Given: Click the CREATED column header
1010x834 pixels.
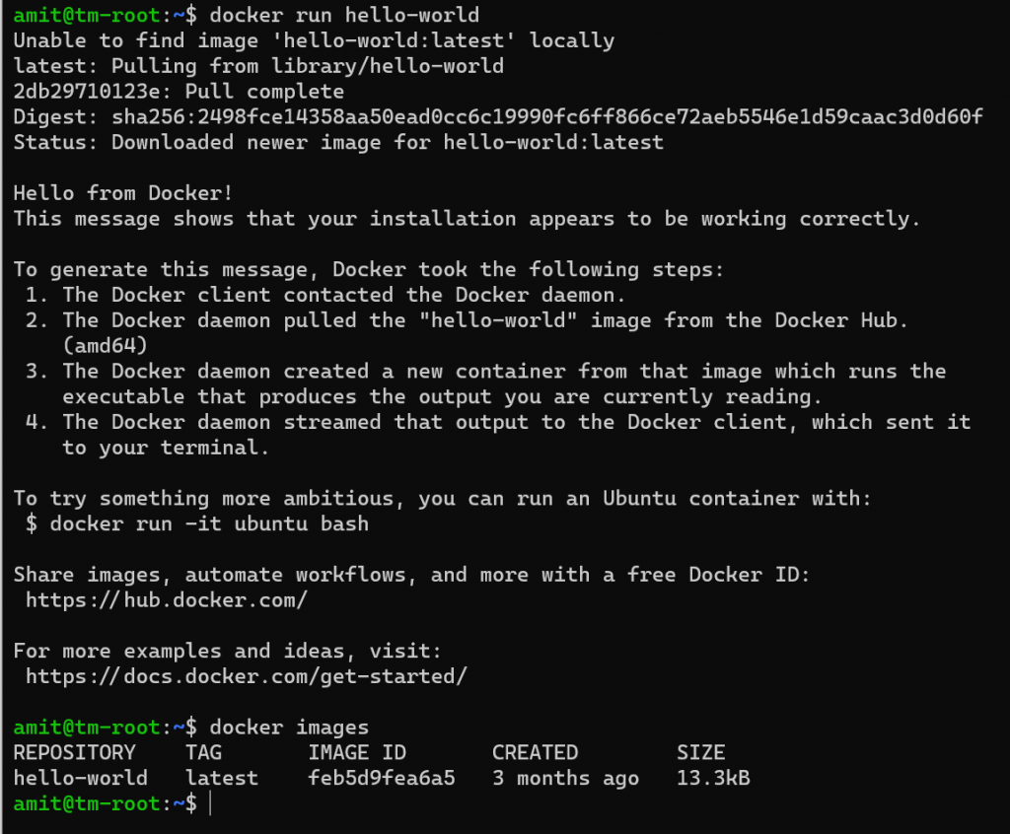Looking at the screenshot, I should (535, 752).
